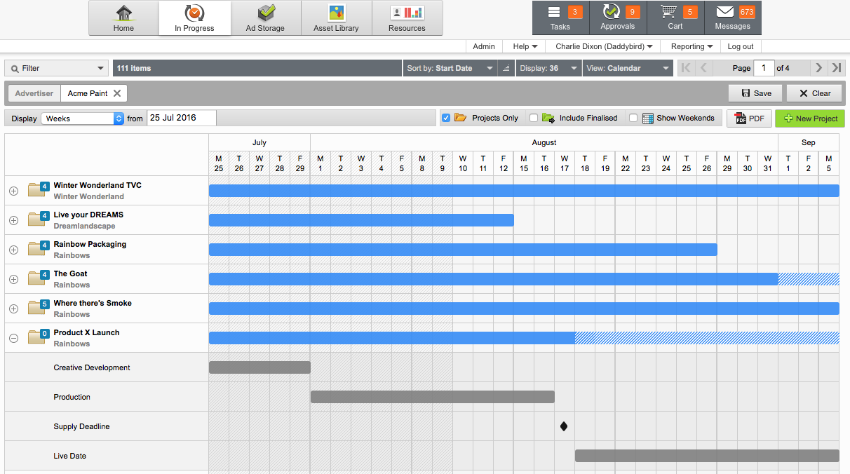Switch to the Home tab
Image resolution: width=850 pixels, height=474 pixels.
click(123, 18)
